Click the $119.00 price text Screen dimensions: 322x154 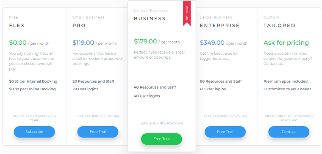pos(83,43)
